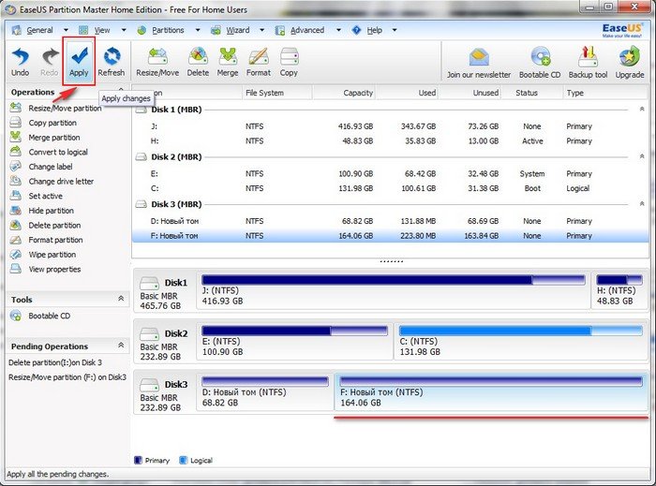
Task: Click the Bootable CD toolbar icon
Action: coord(540,63)
